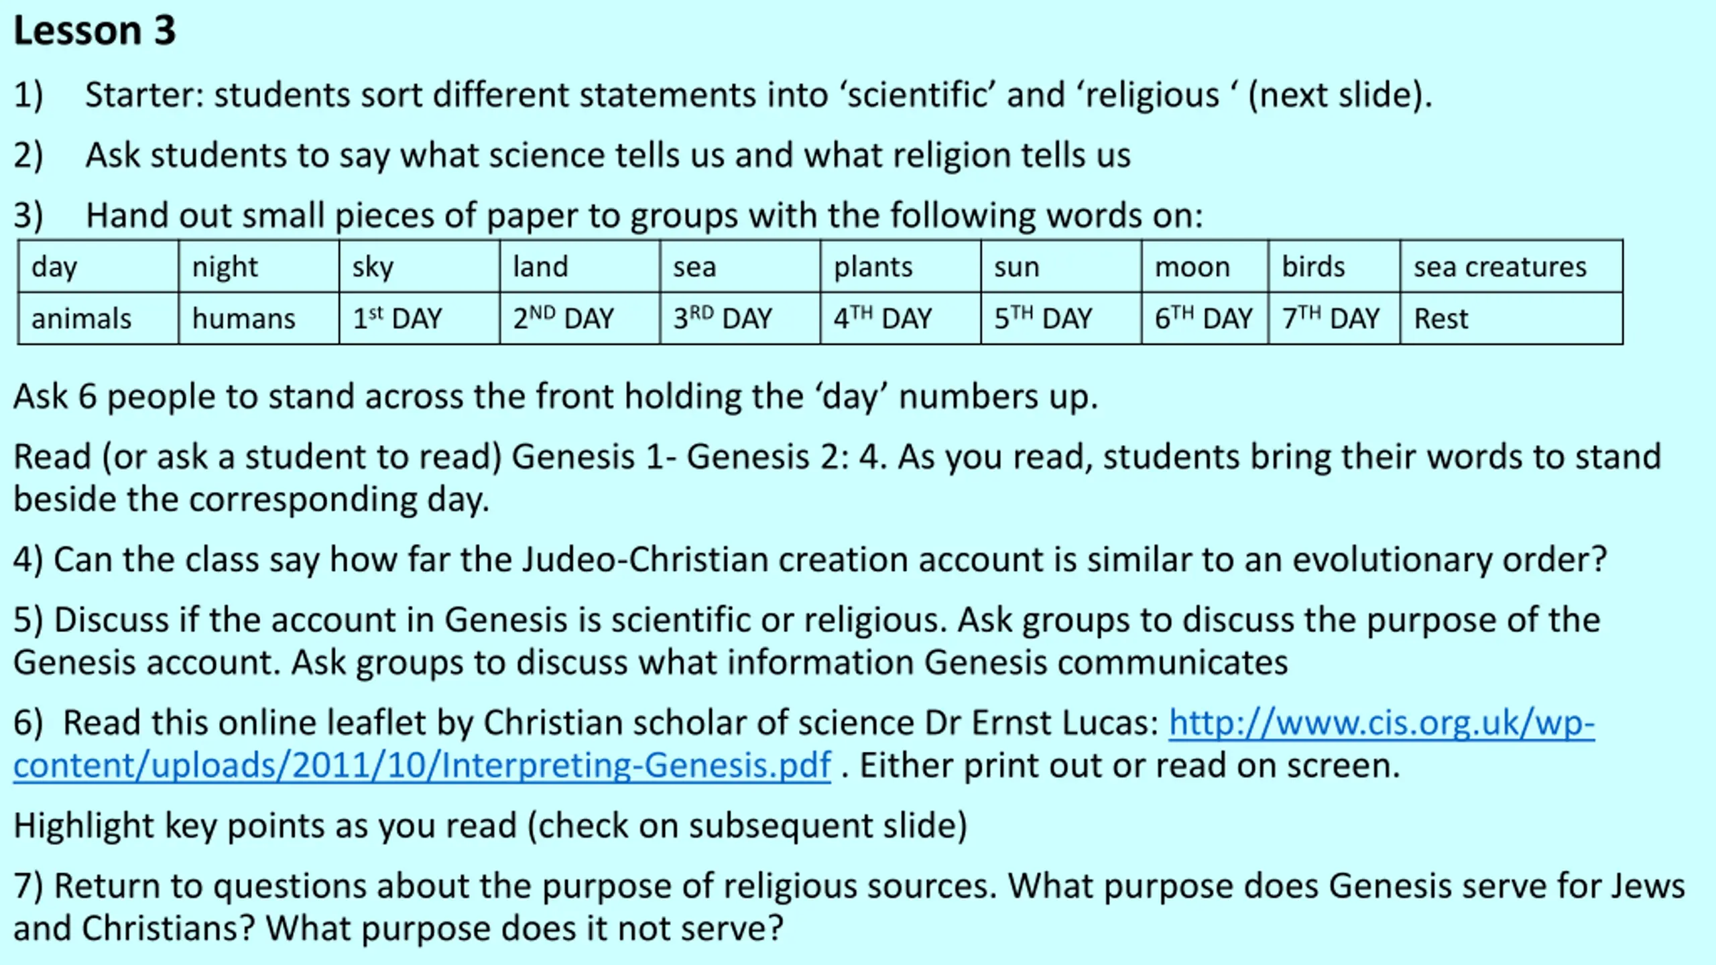Select the '1st DAY' table cell
This screenshot has width=1716, height=965.
pyautogui.click(x=420, y=318)
